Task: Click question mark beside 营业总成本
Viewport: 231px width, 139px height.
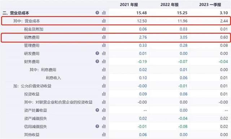Action: (x=97, y=13)
